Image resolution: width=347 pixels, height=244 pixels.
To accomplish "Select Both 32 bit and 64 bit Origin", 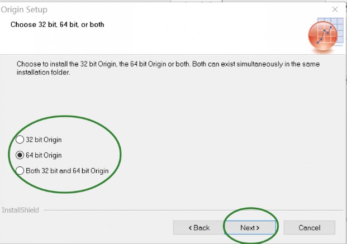I will (20, 170).
